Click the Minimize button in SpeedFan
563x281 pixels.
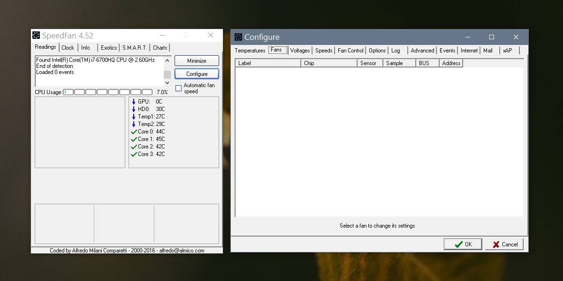coord(197,61)
